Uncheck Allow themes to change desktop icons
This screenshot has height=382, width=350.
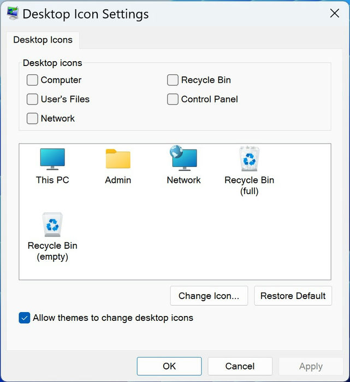(x=25, y=318)
